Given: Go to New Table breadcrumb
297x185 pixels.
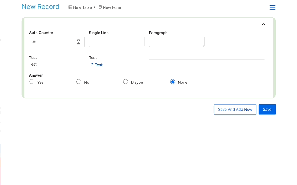Looking at the screenshot, I should (82, 7).
